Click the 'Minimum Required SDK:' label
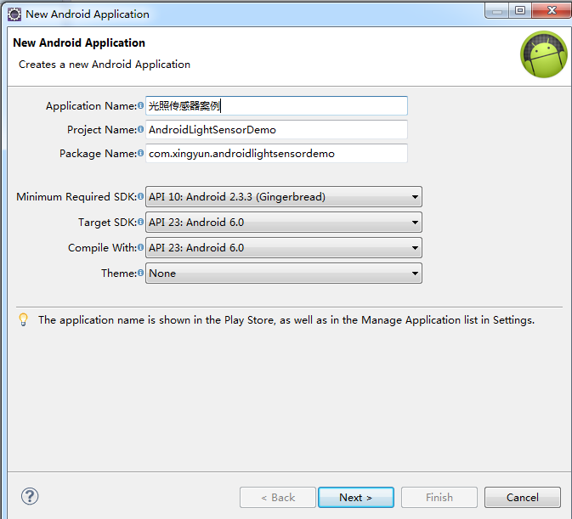Viewport: 572px width, 519px height. coord(76,197)
